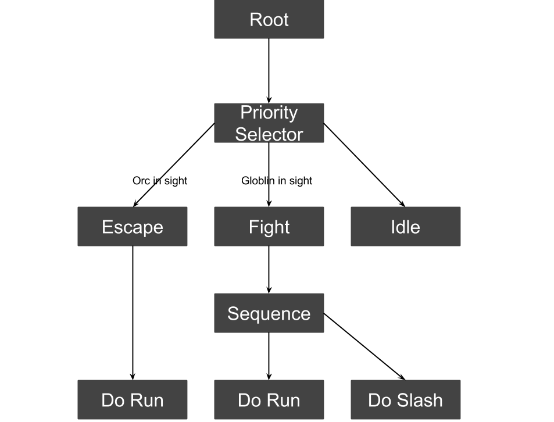
Task: Click the Sequence node
Action: (x=269, y=313)
